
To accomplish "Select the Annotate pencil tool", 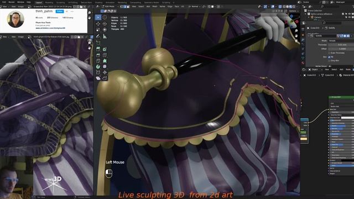I will tap(98, 36).
